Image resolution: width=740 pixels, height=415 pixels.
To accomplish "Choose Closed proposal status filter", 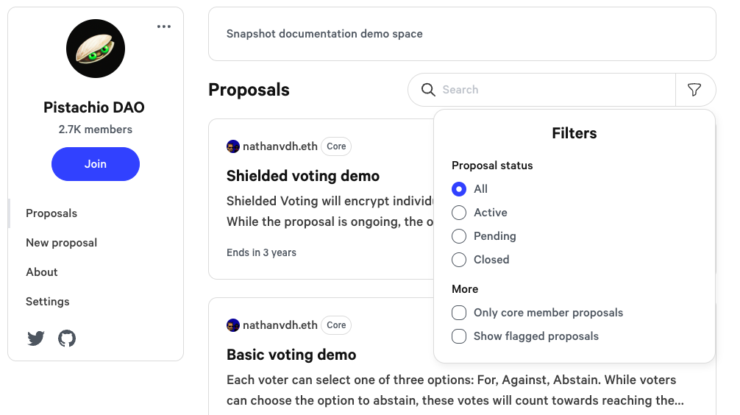I will tap(459, 260).
